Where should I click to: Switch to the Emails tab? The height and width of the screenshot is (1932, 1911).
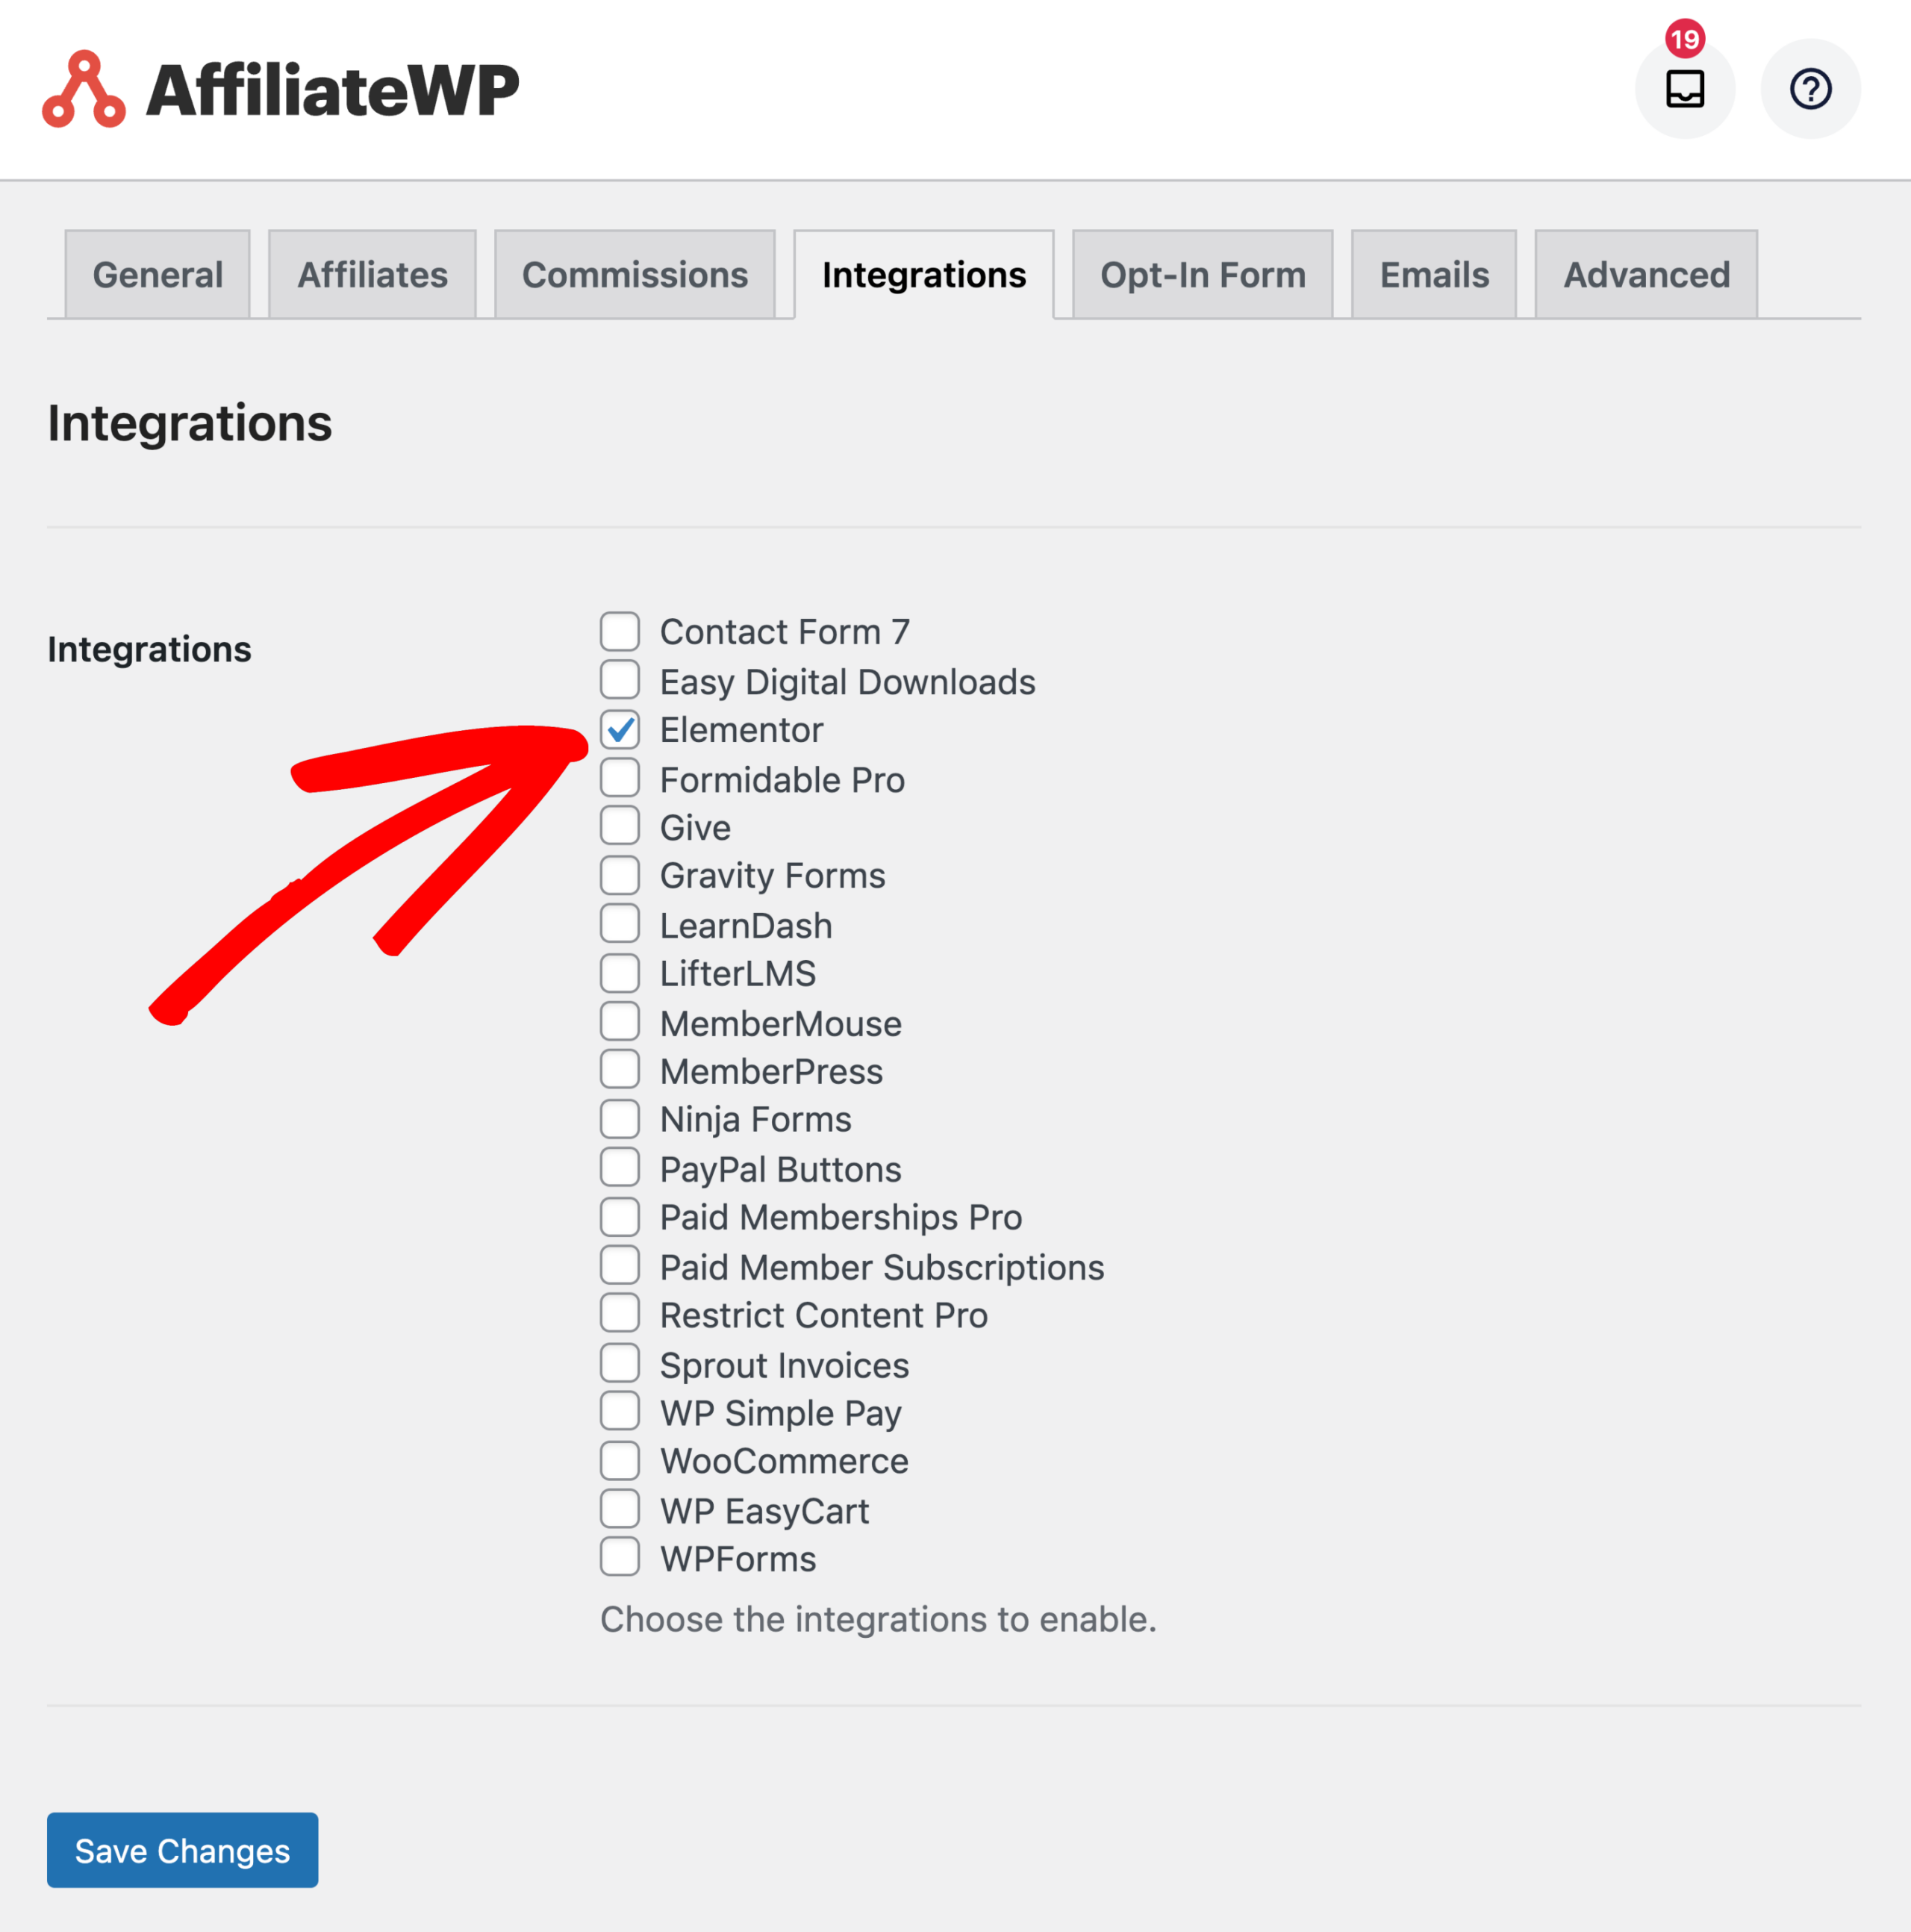1434,275
